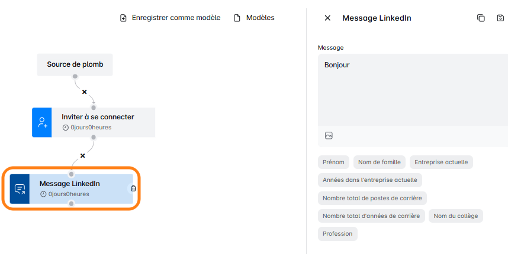Select the Source de plomb node

75,64
